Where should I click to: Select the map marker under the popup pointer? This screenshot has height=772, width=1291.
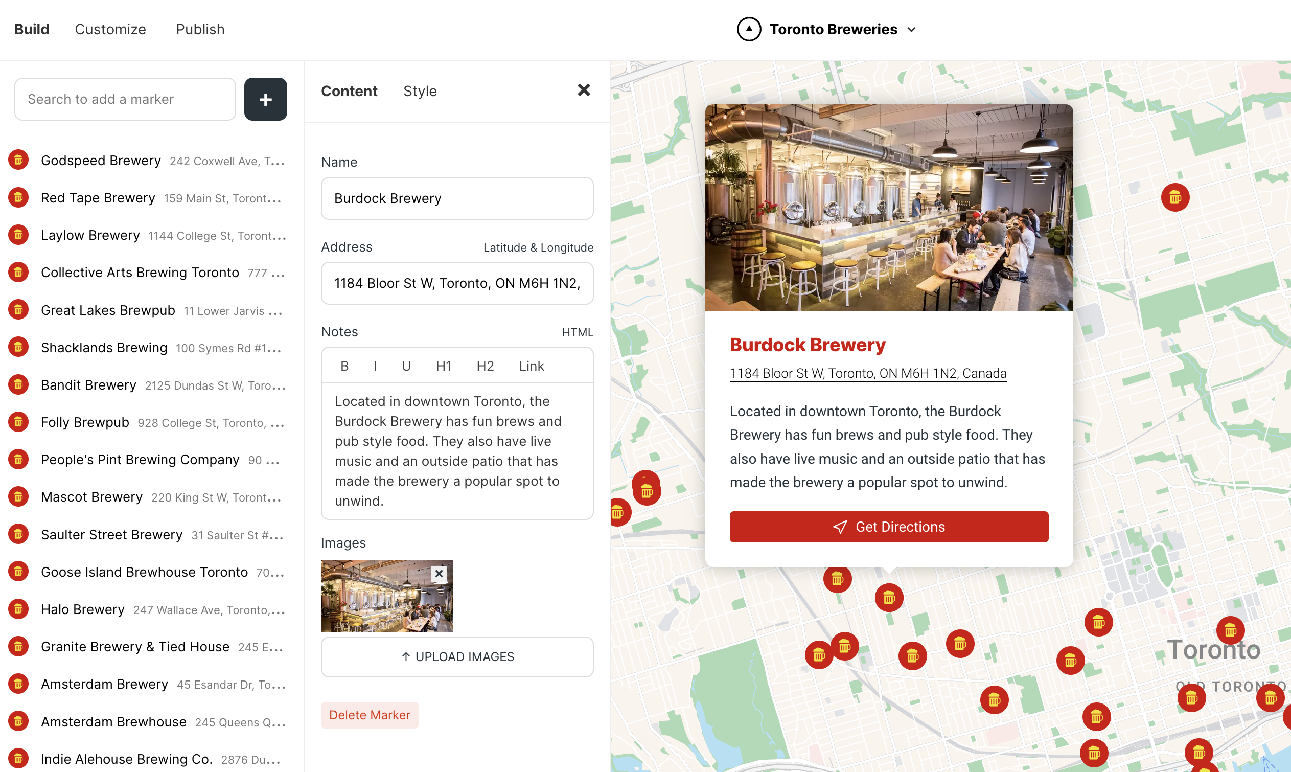coord(889,598)
